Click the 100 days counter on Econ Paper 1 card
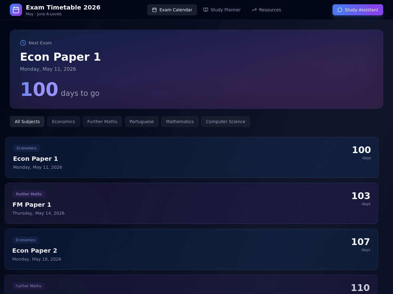Screen dimensions: 393x294 click(361, 153)
